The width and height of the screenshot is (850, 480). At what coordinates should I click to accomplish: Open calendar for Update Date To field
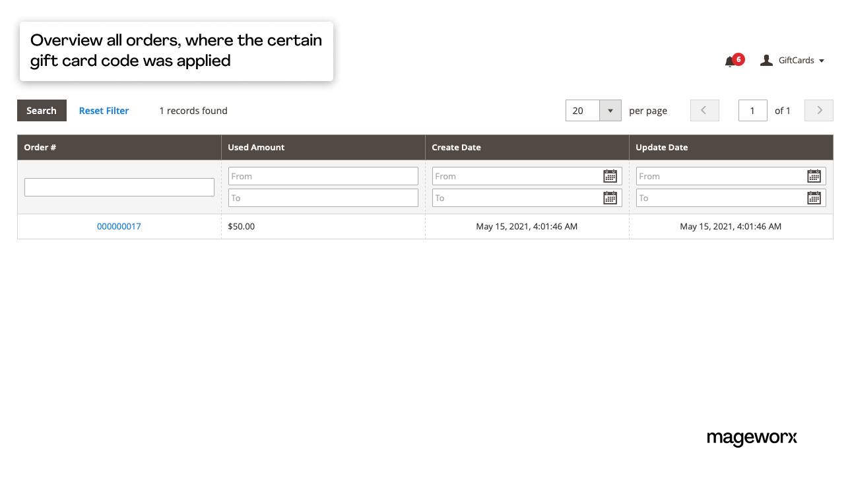tap(814, 198)
